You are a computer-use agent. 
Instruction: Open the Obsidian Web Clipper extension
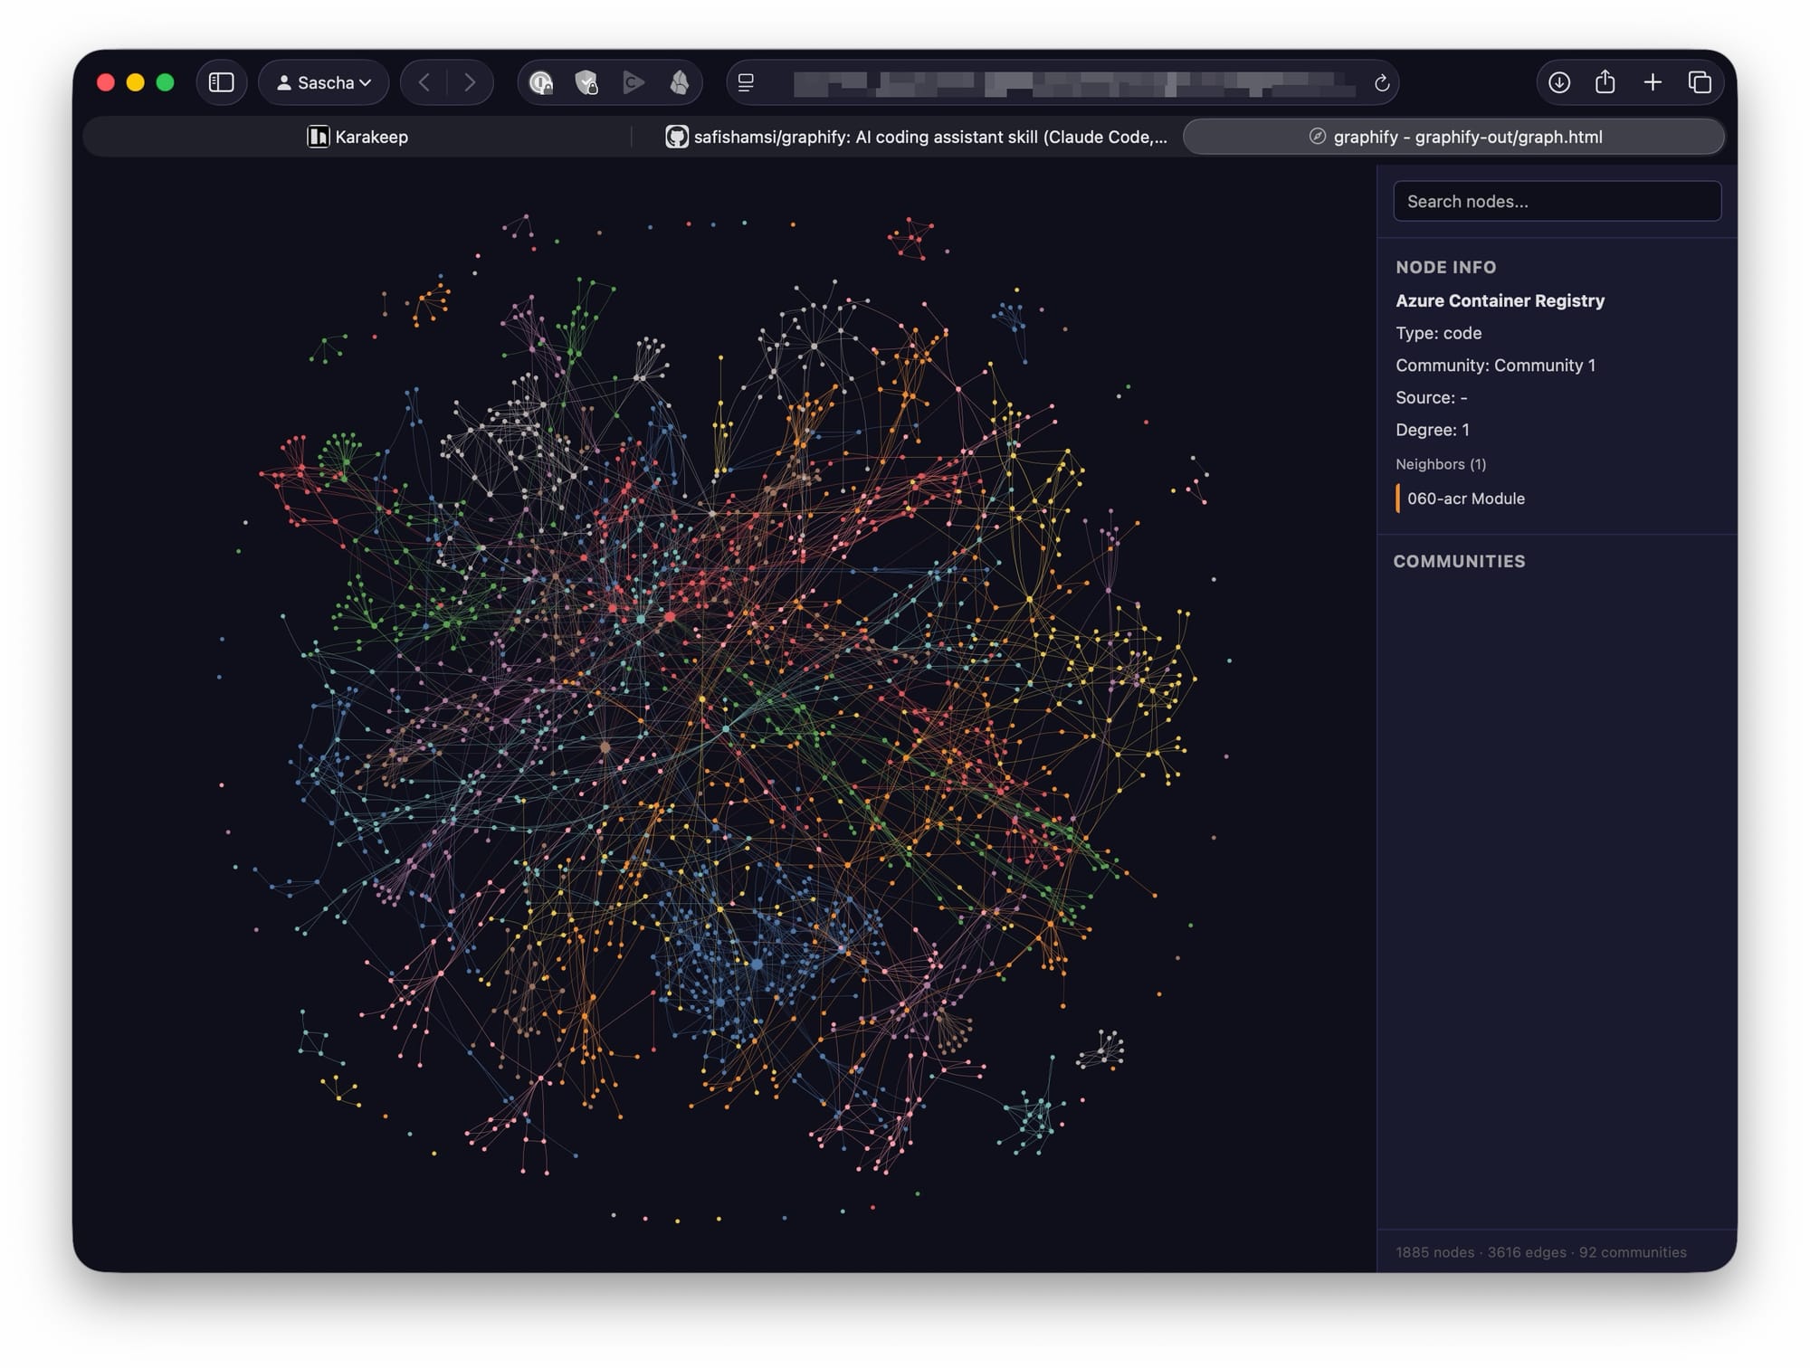pos(679,82)
